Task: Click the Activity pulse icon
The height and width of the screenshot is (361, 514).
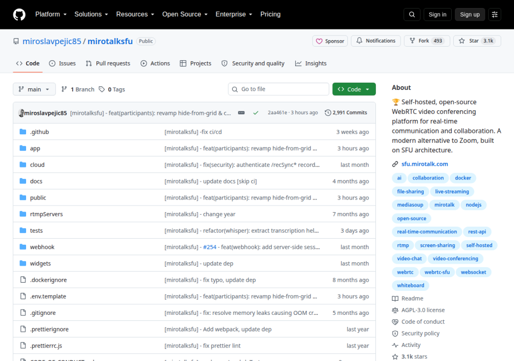Action: pos(395,345)
